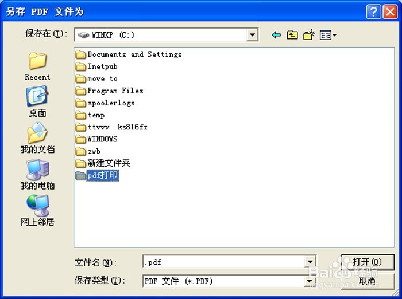Create a new folder via toolbar icon
The width and height of the screenshot is (402, 299).
pyautogui.click(x=309, y=35)
